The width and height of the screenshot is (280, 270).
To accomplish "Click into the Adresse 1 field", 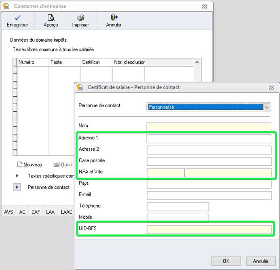I will click(x=208, y=139).
